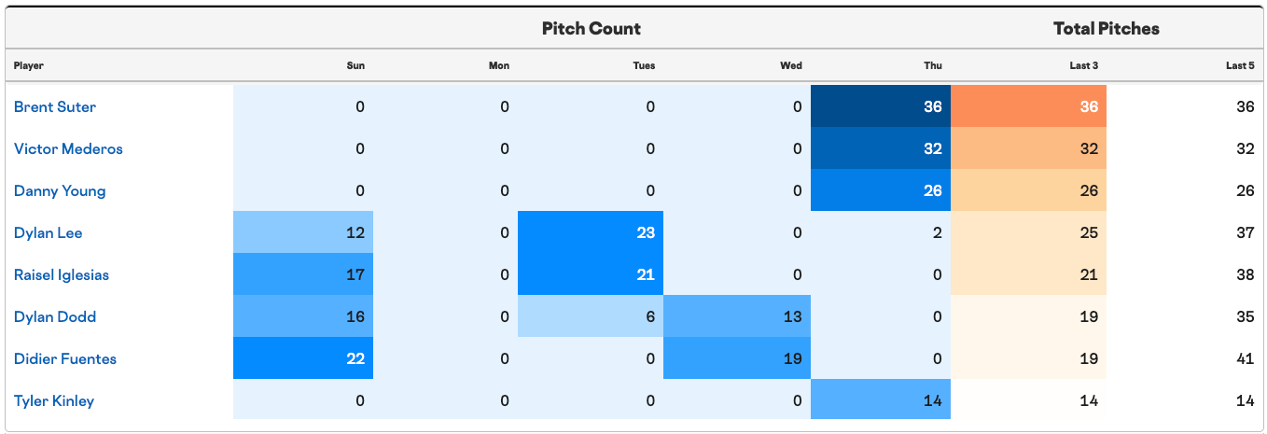Screen dimensions: 1267x434
Task: Sort by Sun column header
Action: point(355,65)
